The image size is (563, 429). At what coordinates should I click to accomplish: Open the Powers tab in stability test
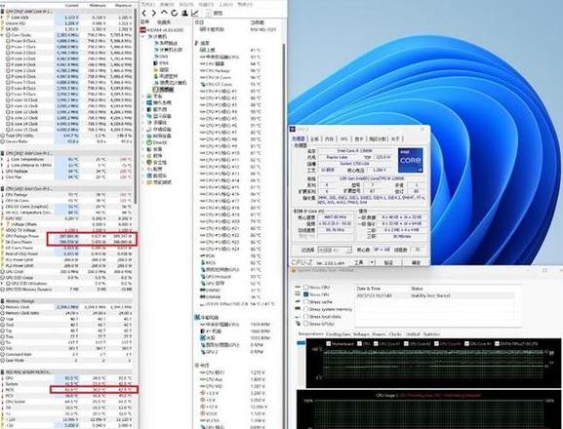379,334
